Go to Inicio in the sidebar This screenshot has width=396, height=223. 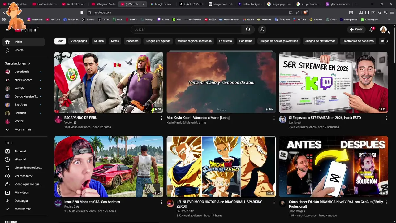click(24, 42)
